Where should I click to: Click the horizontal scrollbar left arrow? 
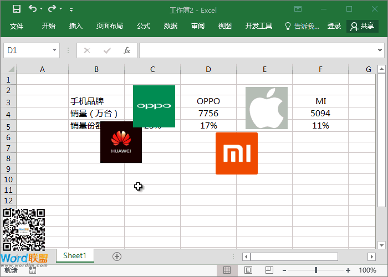click(246, 257)
